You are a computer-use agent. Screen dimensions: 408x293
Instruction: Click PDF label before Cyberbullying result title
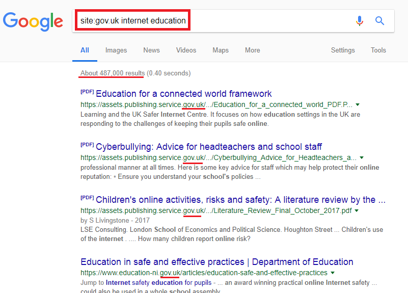[87, 145]
